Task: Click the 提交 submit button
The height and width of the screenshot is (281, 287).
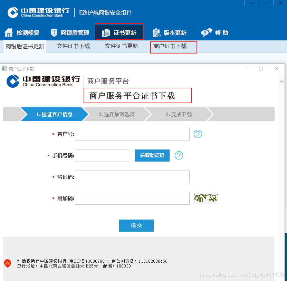Action: click(x=136, y=225)
